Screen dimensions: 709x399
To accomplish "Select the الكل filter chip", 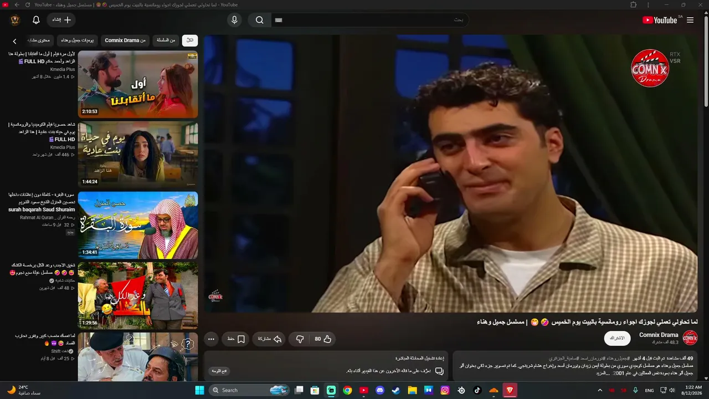I will pos(190,40).
